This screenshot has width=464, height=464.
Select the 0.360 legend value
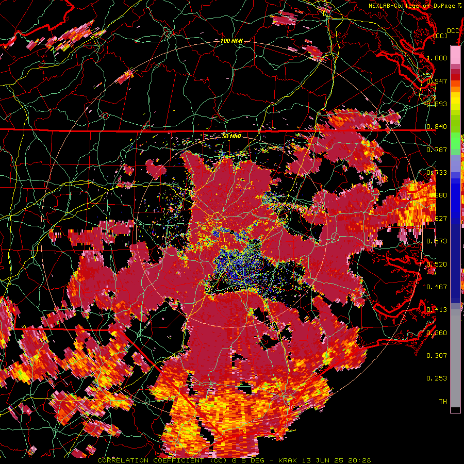437,333
